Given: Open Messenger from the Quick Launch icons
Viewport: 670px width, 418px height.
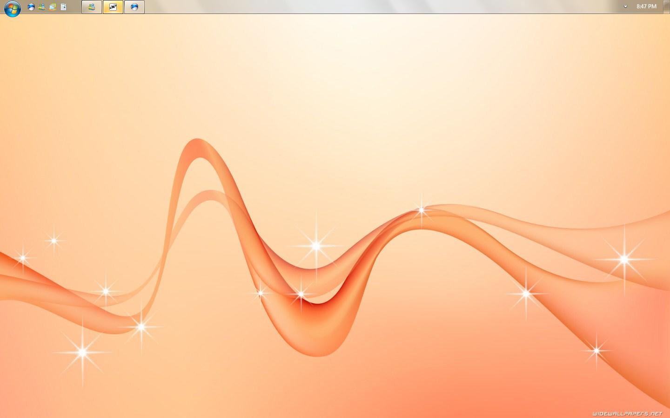Looking at the screenshot, I should coord(42,7).
